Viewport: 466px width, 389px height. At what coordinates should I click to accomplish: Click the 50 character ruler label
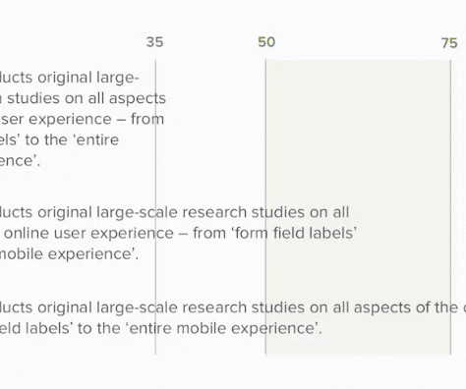(x=266, y=42)
